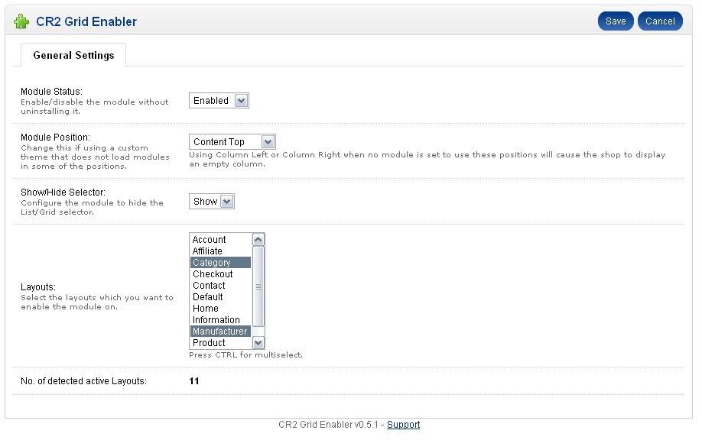Viewport: 702px width, 440px height.
Task: Click the Layouts list scrollbar thumb
Action: coord(258,286)
